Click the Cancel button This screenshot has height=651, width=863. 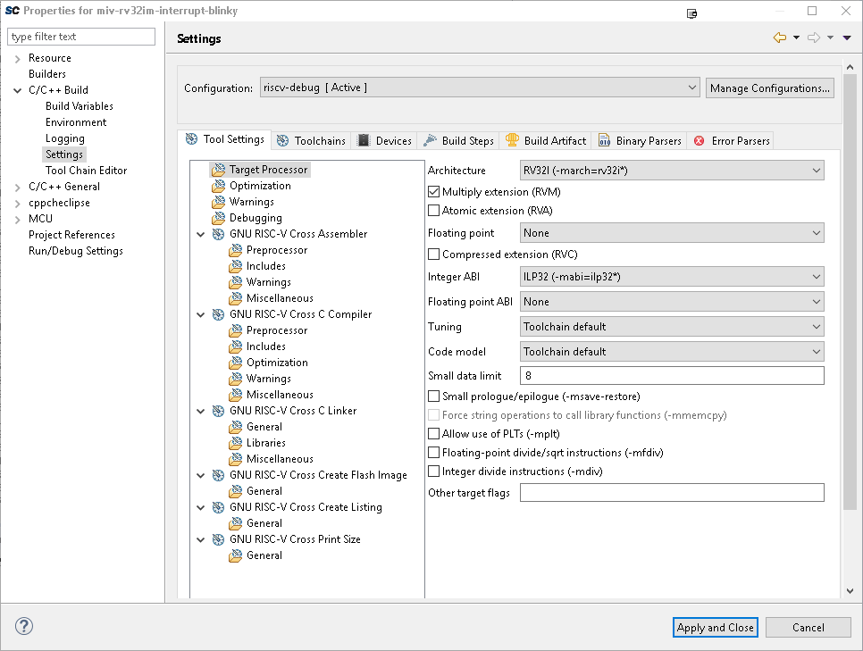808,628
